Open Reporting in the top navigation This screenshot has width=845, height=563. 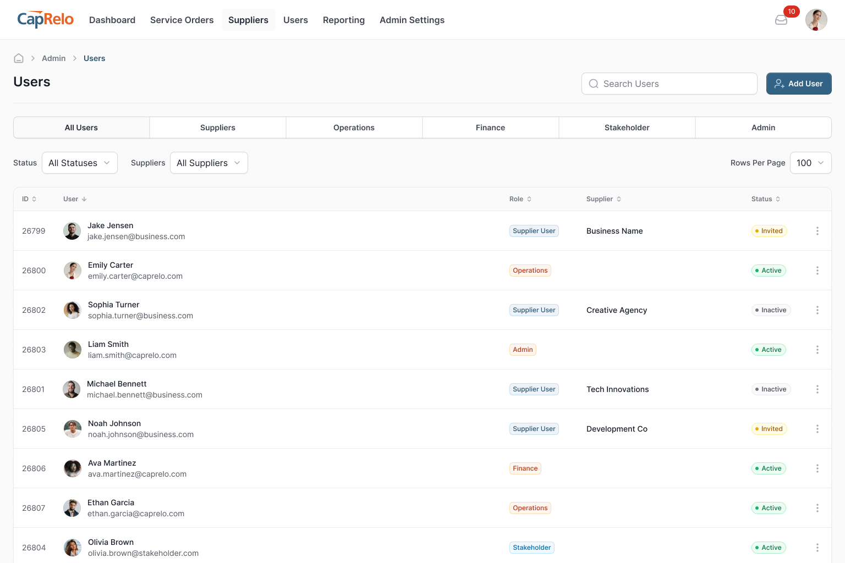click(343, 20)
